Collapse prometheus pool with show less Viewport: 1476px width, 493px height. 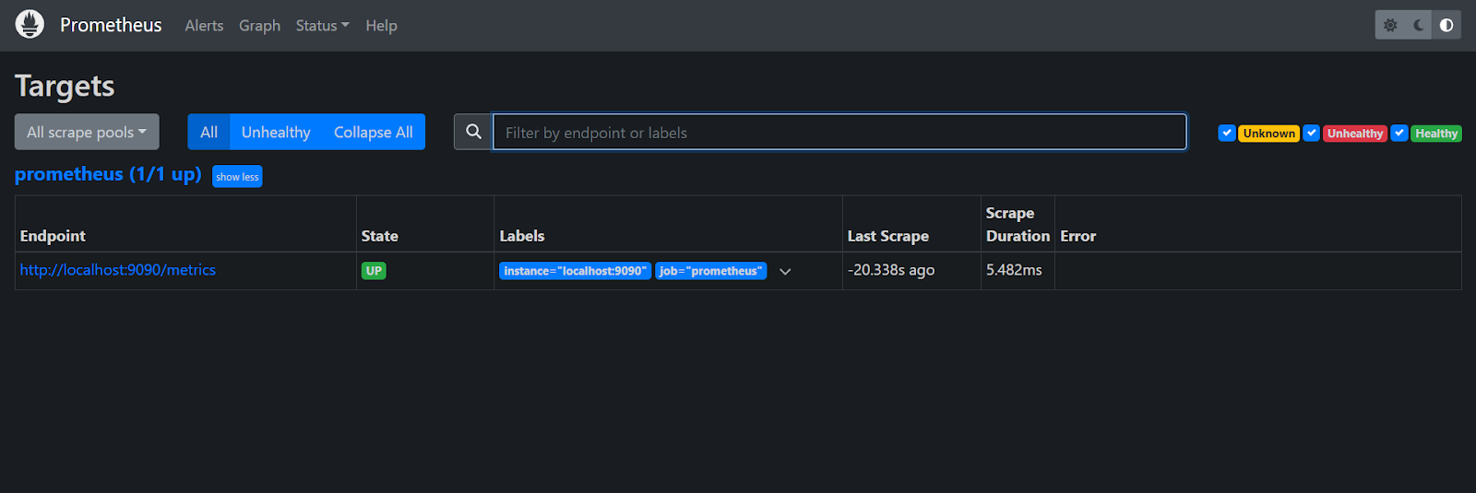(237, 176)
